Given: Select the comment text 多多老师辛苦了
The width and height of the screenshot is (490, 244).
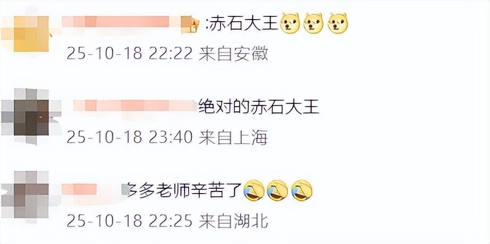Looking at the screenshot, I should (x=184, y=190).
